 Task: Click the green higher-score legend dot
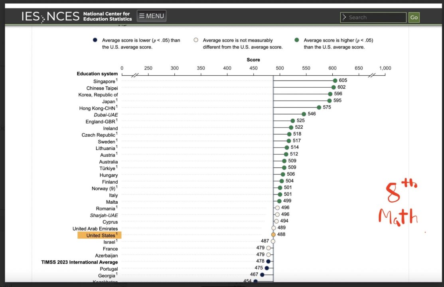(296, 40)
